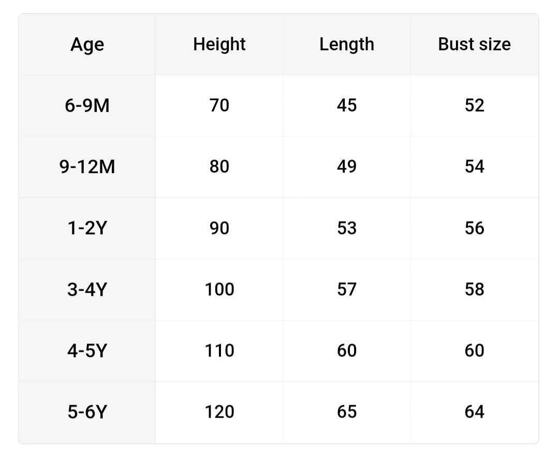The image size is (559, 454).
Task: Click length value 65 in 5-6Y row
Action: coord(346,412)
